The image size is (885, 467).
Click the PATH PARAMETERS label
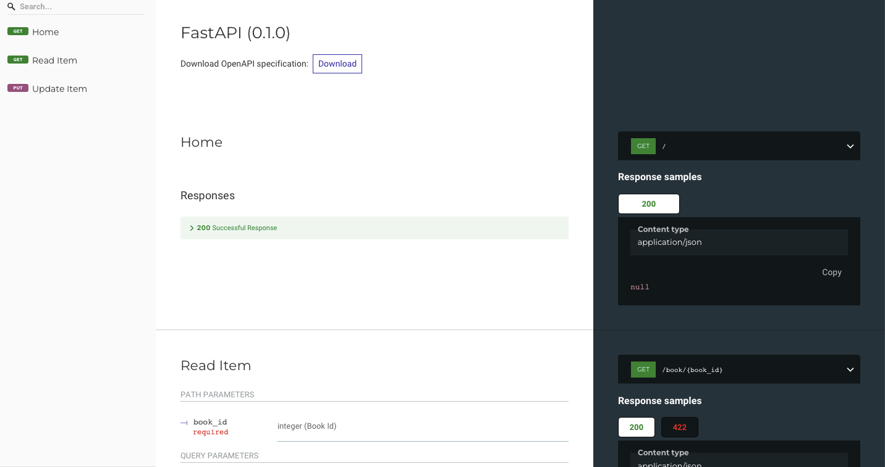pyautogui.click(x=218, y=394)
